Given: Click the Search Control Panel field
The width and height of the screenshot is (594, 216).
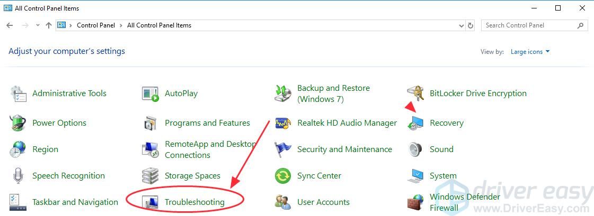Looking at the screenshot, I should tap(529, 25).
